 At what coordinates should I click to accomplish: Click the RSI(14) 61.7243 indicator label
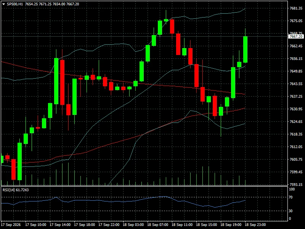[x=16, y=190]
